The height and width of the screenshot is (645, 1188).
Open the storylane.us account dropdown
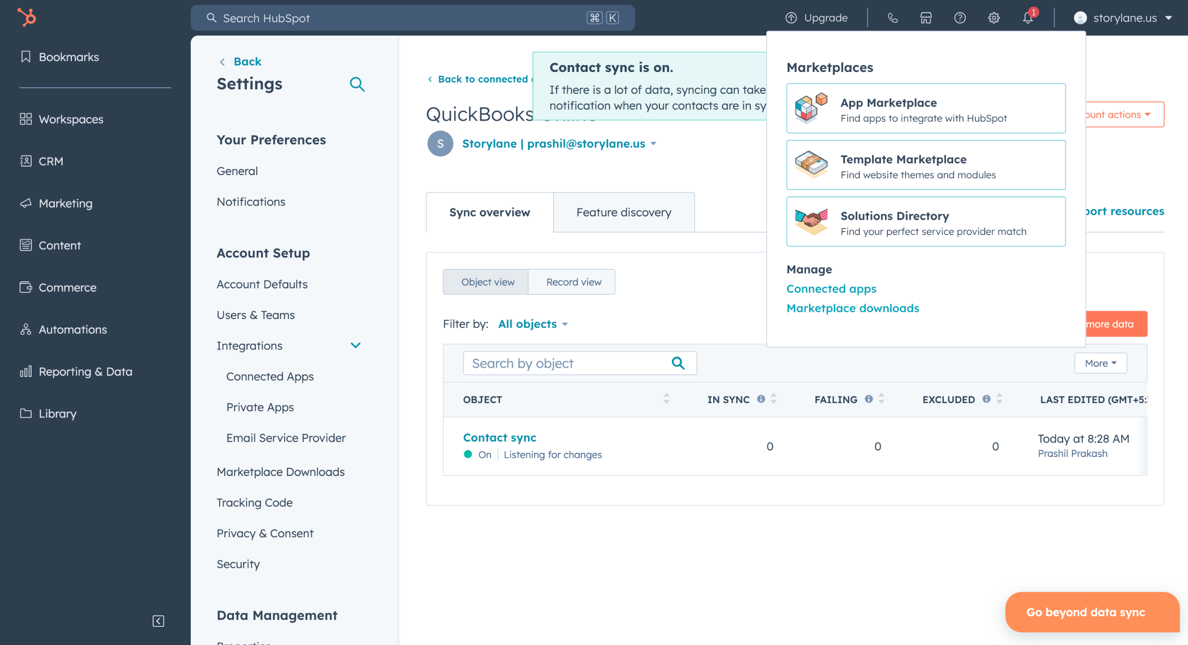click(1123, 18)
